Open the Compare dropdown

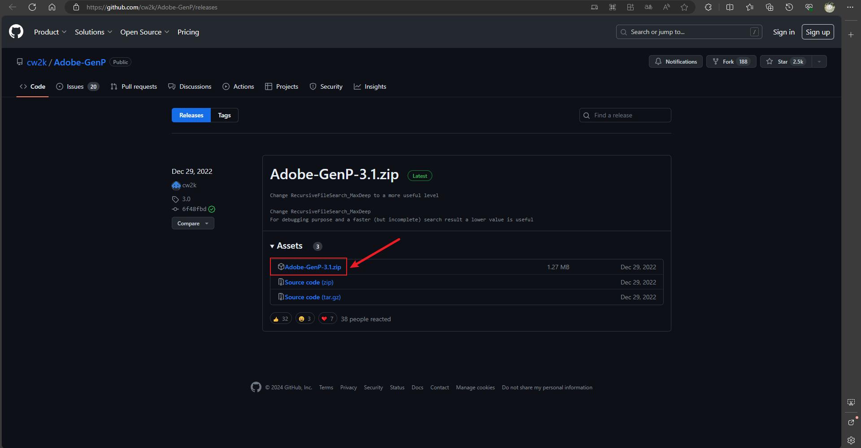pos(192,224)
